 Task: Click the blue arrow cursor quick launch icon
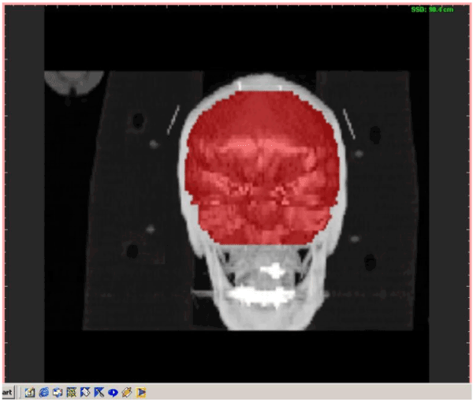(99, 392)
